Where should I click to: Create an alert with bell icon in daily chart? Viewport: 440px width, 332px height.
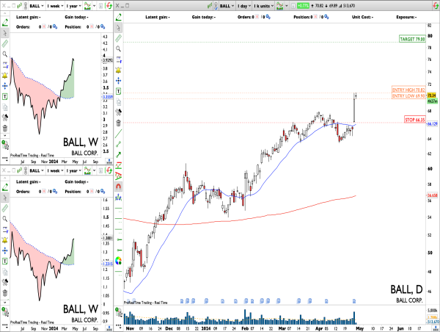pyautogui.click(x=118, y=71)
